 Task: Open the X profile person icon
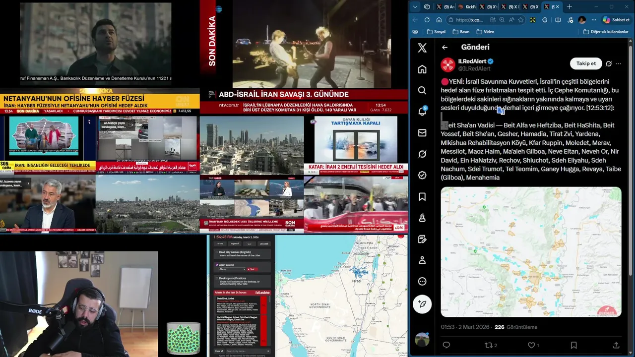coord(422,260)
